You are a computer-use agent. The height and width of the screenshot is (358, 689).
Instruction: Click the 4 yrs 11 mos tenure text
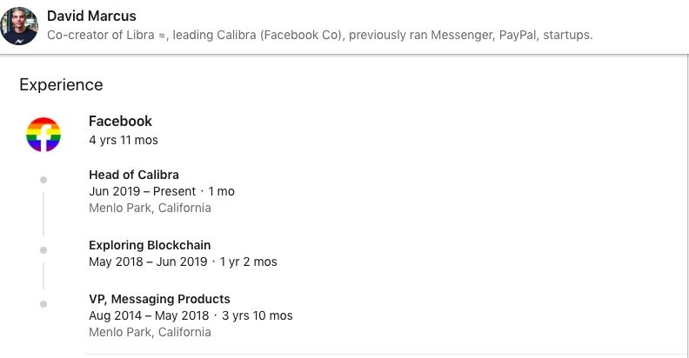coord(124,139)
